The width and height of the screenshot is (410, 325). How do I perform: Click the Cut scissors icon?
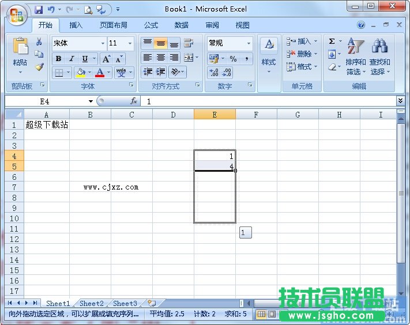(39, 41)
